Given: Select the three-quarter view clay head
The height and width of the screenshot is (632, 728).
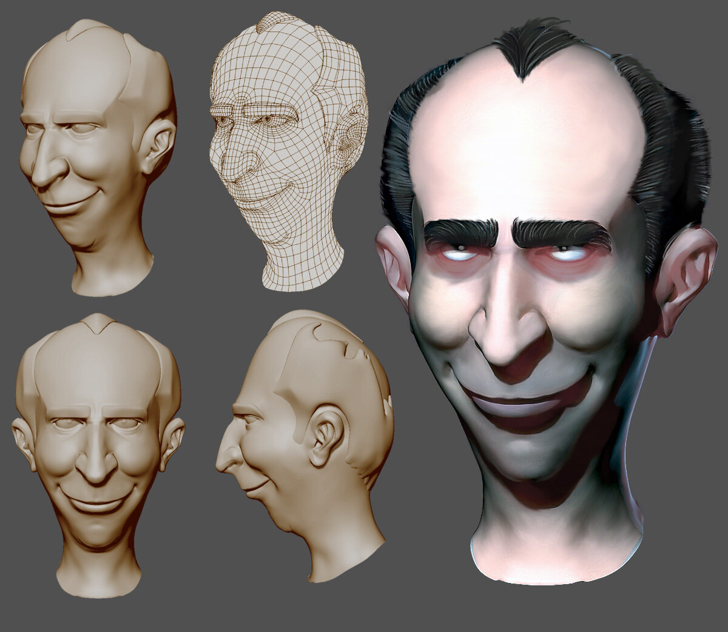Looking at the screenshot, I should point(97,158).
